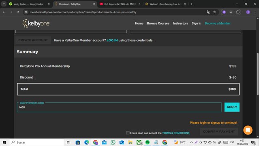Open WhatsApp from taskbar

point(113,142)
